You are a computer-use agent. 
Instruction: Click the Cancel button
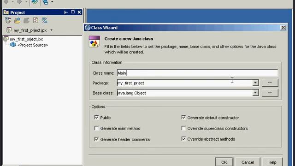tap(248, 162)
